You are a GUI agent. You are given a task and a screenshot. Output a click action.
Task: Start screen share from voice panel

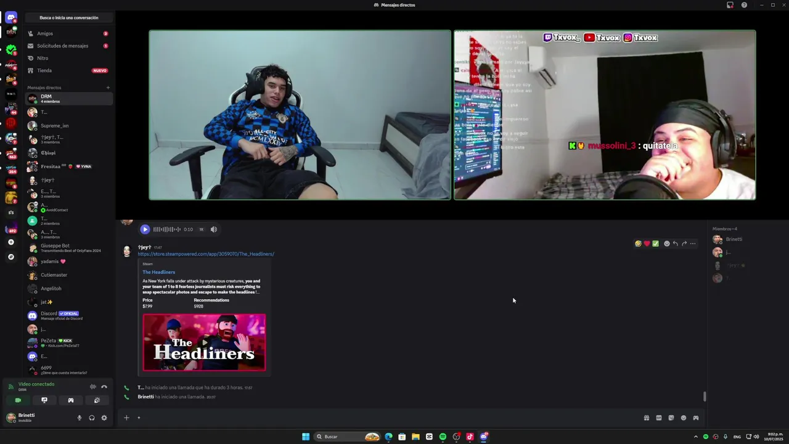44,400
